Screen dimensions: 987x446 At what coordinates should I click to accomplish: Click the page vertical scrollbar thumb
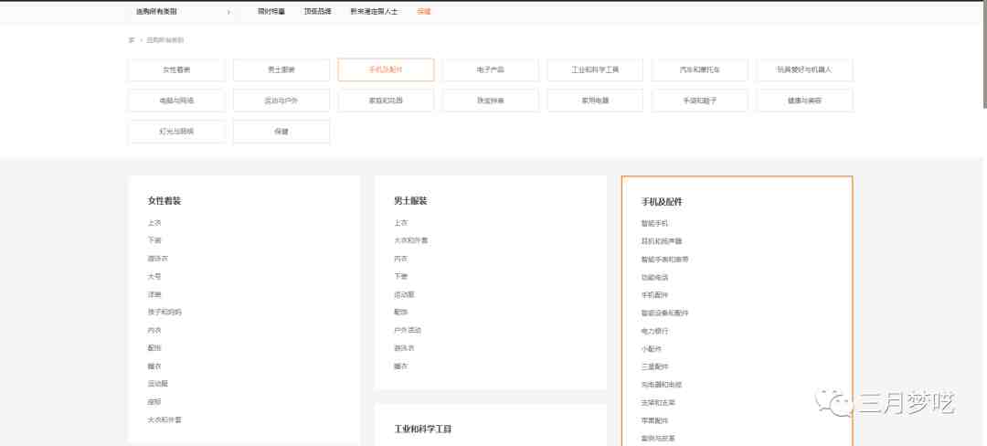(x=984, y=57)
